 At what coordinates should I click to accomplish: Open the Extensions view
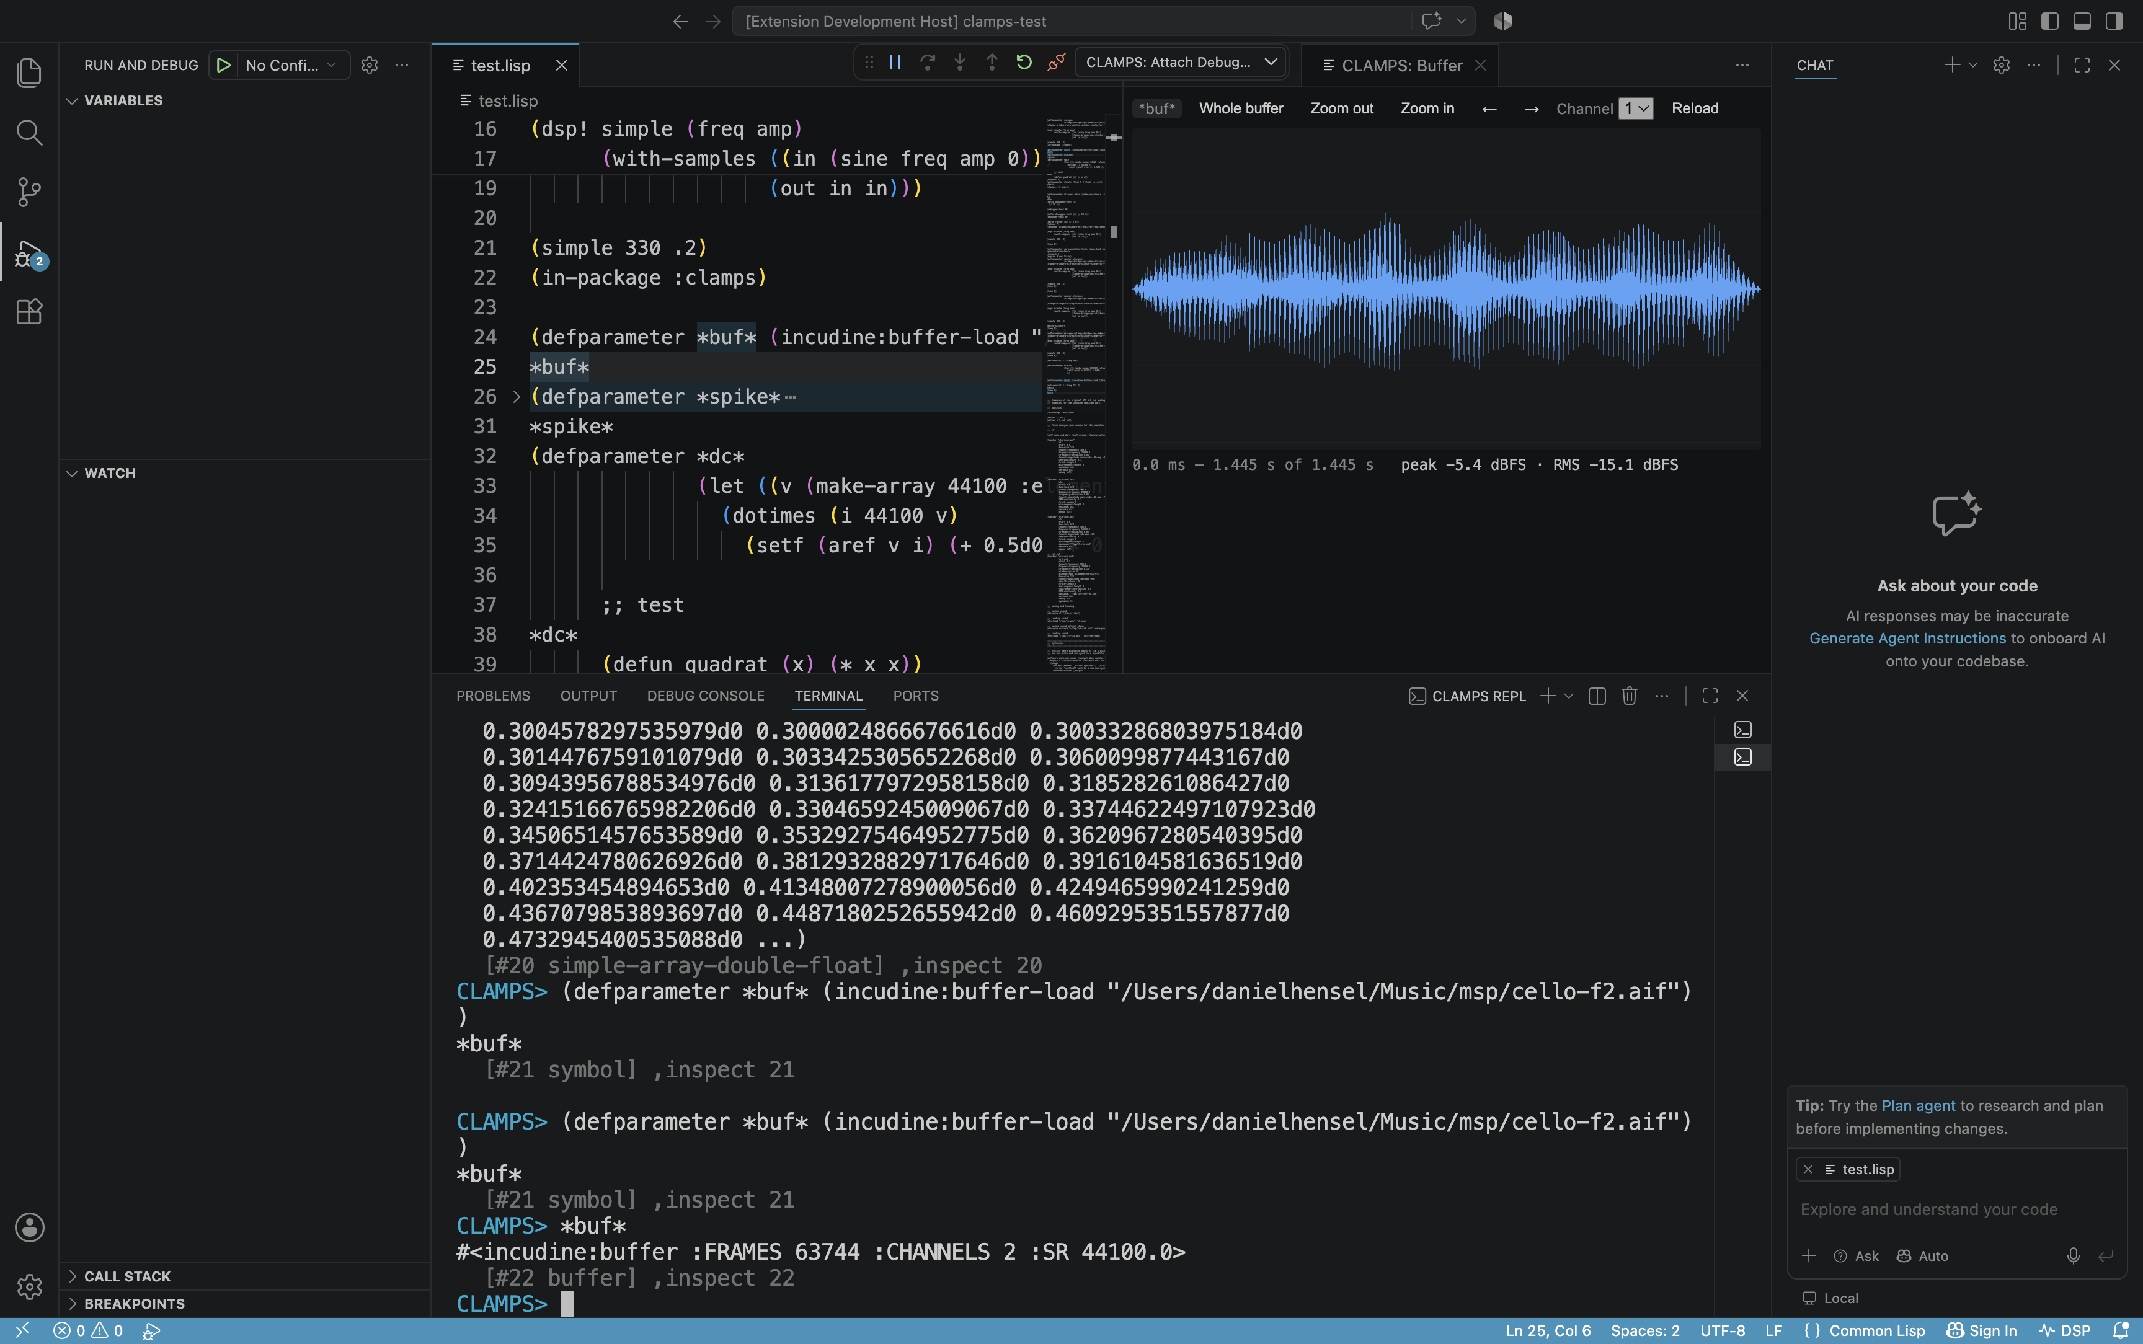tap(29, 312)
